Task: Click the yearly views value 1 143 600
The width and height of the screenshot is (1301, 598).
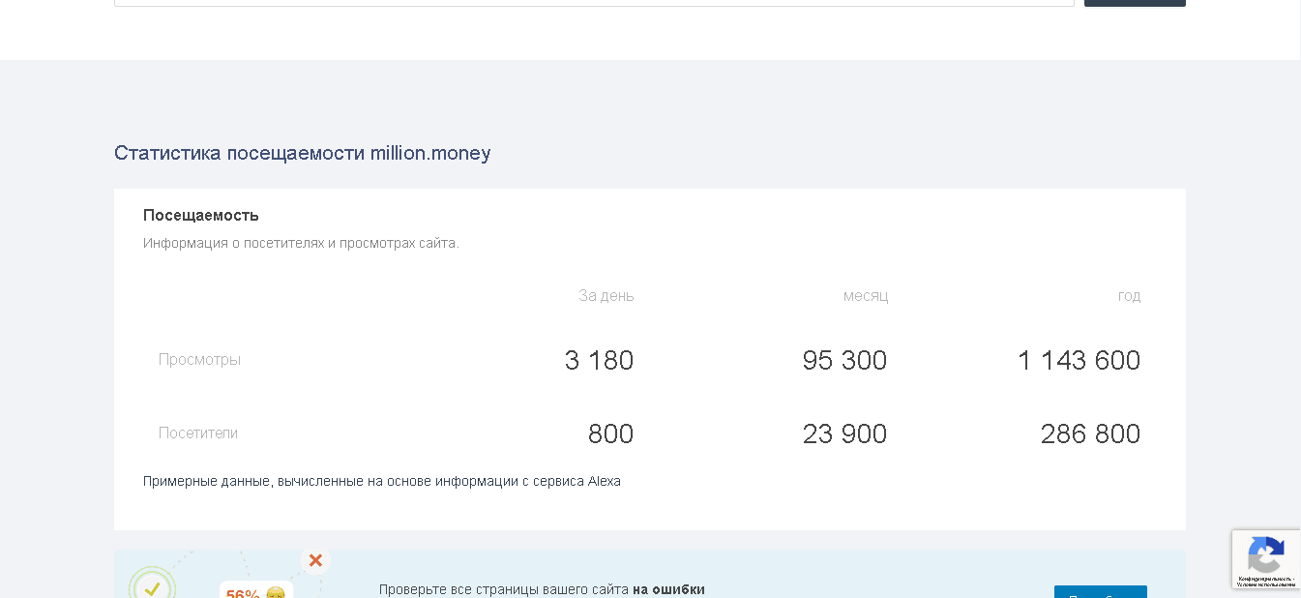Action: pyautogui.click(x=1079, y=360)
